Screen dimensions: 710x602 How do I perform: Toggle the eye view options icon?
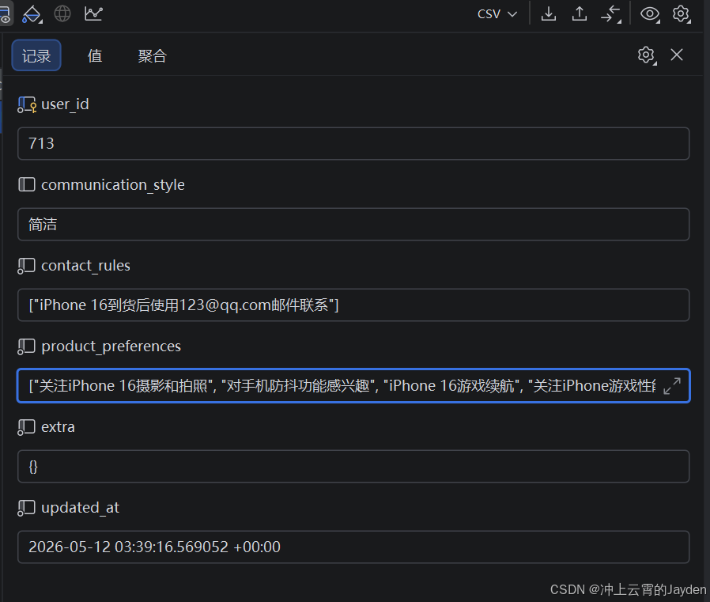650,14
